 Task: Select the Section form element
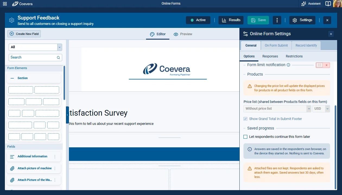click(34, 78)
